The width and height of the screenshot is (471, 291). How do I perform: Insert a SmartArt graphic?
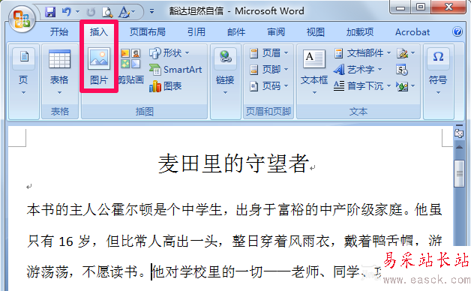click(175, 70)
